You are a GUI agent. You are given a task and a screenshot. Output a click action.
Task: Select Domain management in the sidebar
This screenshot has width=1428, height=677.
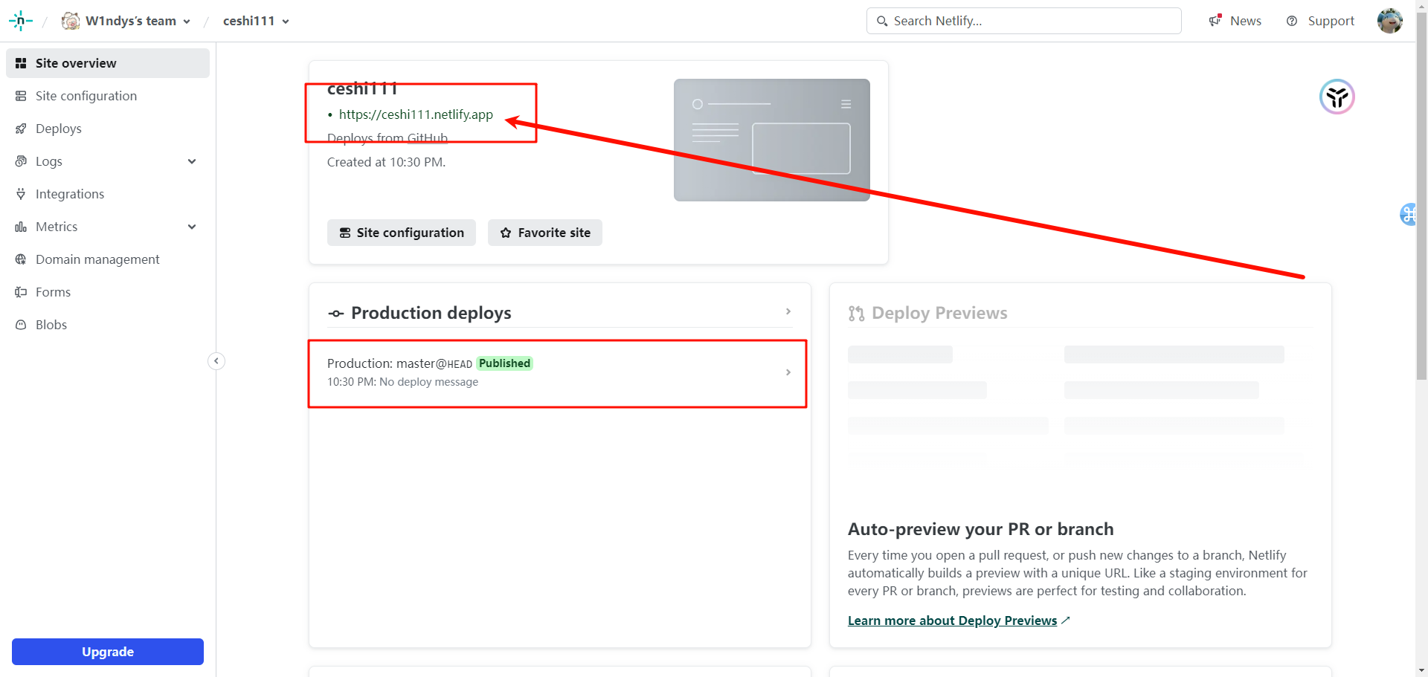click(97, 259)
